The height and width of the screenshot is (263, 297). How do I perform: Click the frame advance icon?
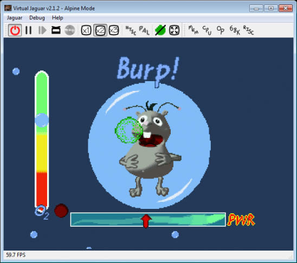[x=42, y=30]
